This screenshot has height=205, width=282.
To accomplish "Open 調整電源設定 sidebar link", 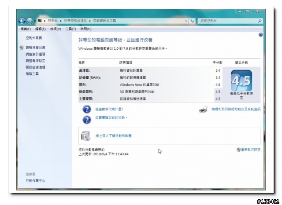I will point(35,61).
